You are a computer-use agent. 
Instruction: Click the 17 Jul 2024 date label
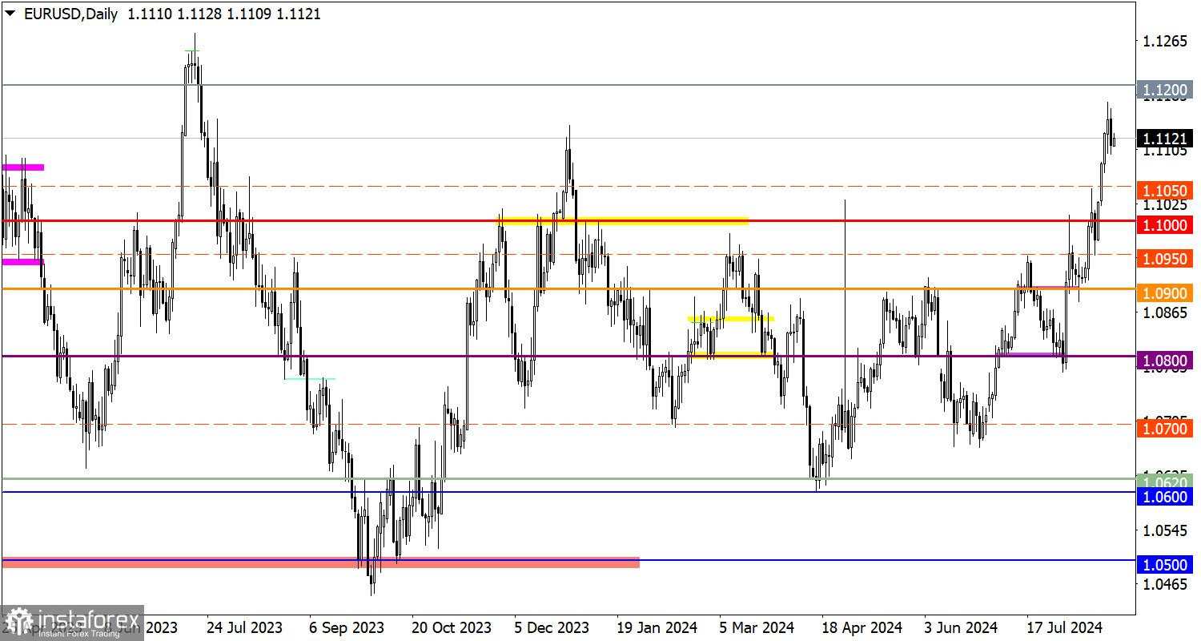click(x=1066, y=627)
